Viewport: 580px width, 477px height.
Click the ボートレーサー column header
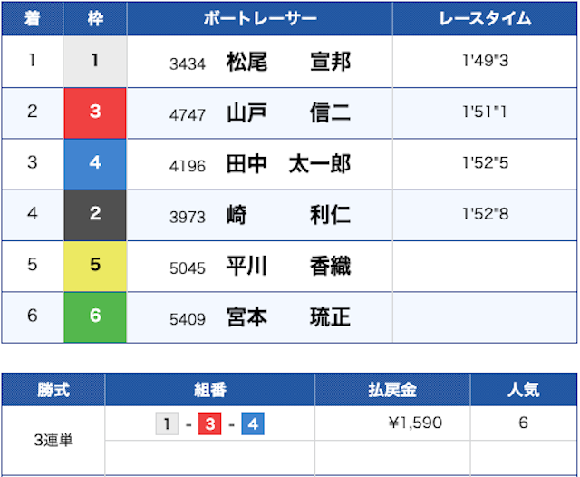(x=259, y=19)
